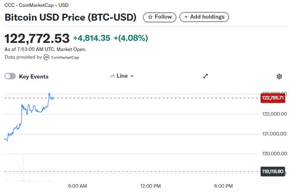Click the blue current-price dot on chart
The height and width of the screenshot is (193, 291).
point(52,98)
